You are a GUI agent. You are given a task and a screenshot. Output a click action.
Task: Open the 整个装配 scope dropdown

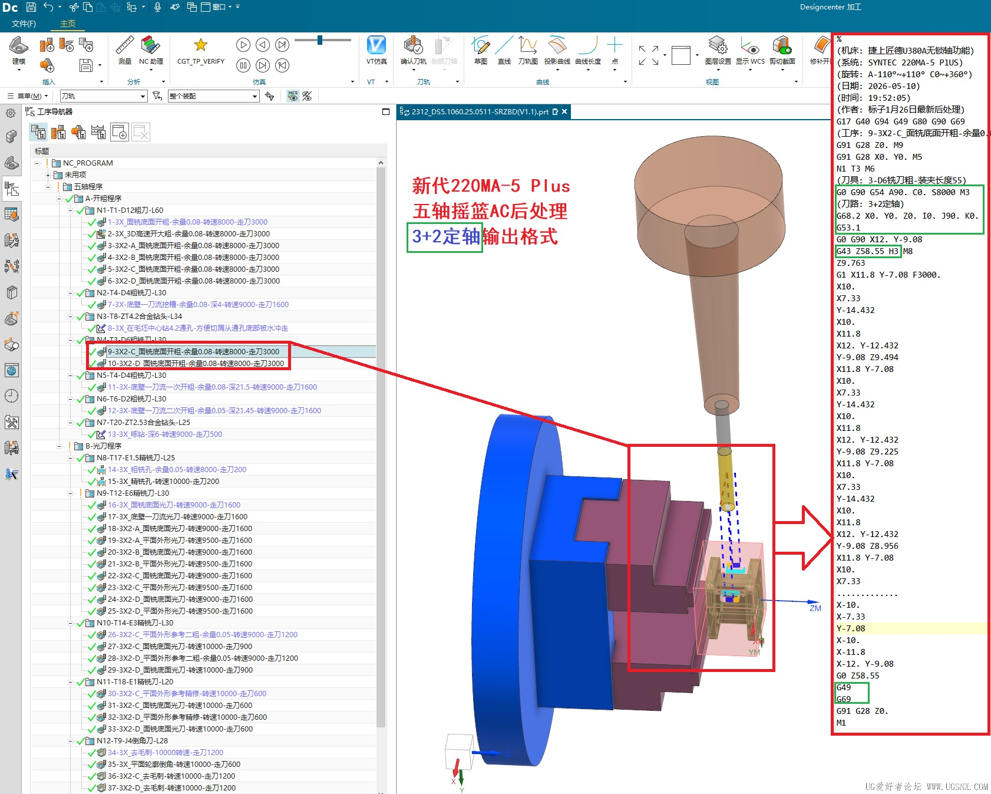pos(214,96)
